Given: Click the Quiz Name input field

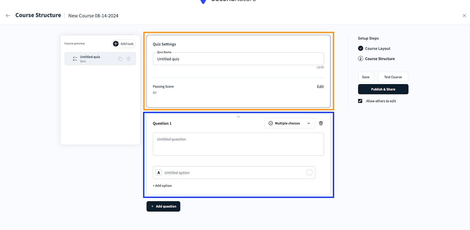Looking at the screenshot, I should 238,59.
